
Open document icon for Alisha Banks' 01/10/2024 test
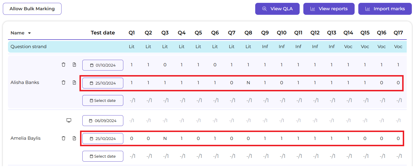74,65
